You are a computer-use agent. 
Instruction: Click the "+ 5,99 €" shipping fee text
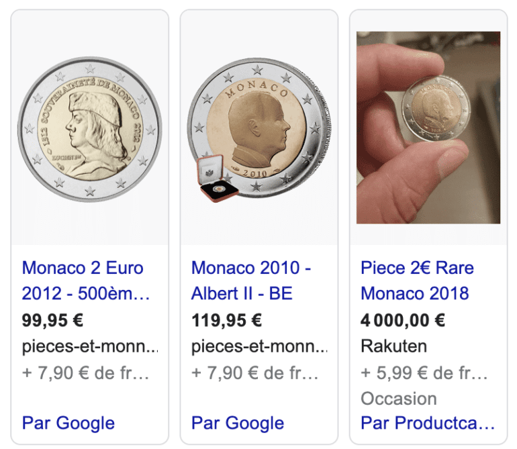[x=424, y=373]
